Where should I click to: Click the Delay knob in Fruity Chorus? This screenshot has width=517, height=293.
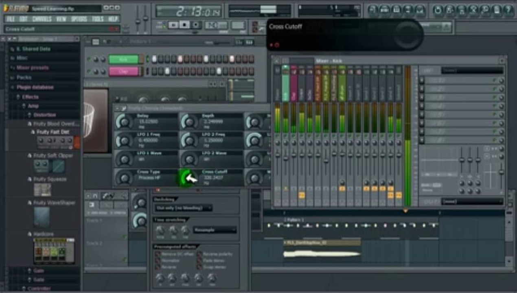point(123,121)
